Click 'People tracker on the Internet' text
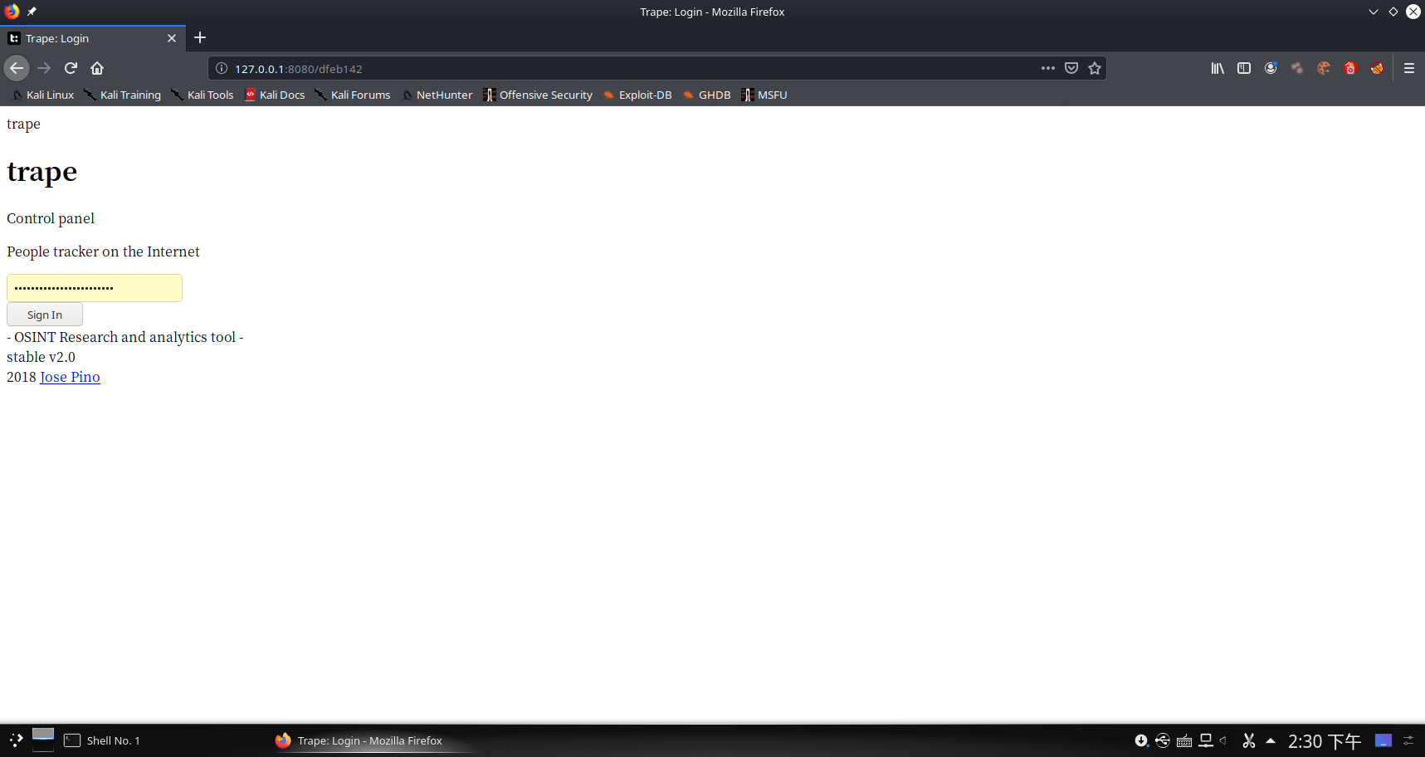This screenshot has height=757, width=1425. tap(103, 252)
